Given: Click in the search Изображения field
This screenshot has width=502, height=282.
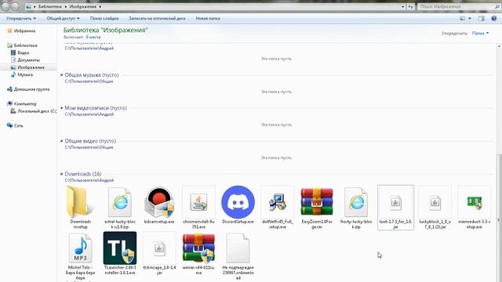Looking at the screenshot, I should click(x=456, y=6).
